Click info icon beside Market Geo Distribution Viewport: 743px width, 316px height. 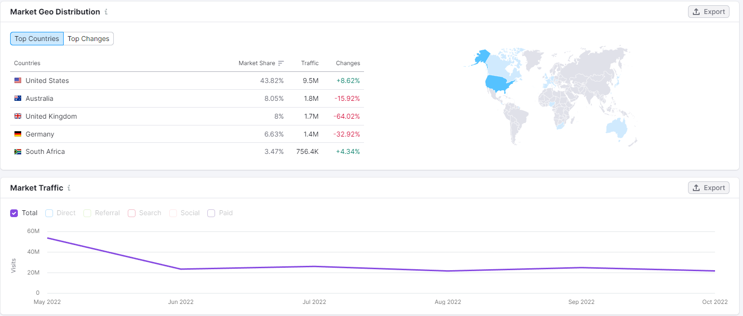coord(106,12)
